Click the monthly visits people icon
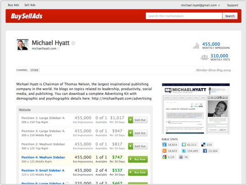Screen dimensions: 247x185 [204, 57]
